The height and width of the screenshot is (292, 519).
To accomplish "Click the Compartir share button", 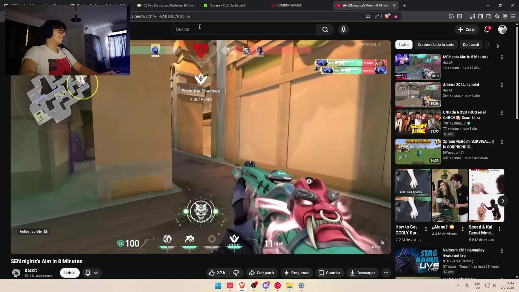I will [262, 273].
